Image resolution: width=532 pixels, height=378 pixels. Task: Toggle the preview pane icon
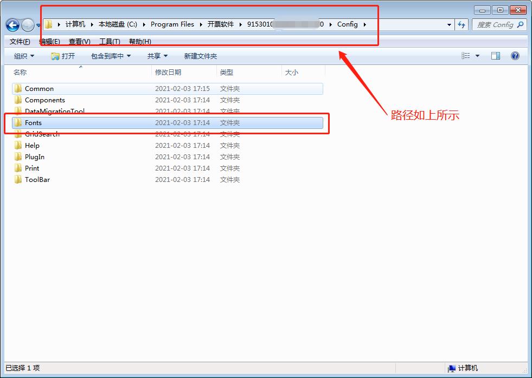(495, 55)
